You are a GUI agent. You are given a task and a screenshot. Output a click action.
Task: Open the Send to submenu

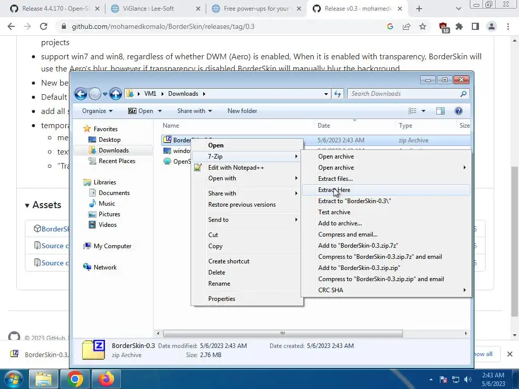click(x=247, y=220)
